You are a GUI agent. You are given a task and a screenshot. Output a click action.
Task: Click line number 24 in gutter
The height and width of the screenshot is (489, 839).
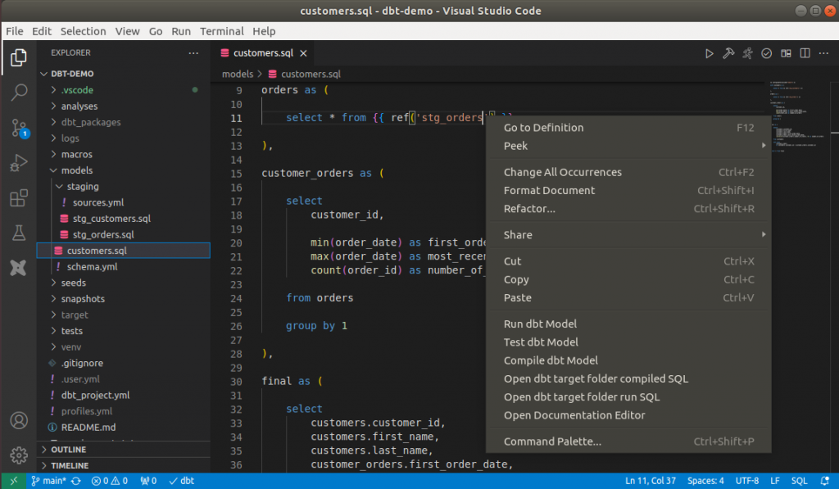click(x=237, y=298)
